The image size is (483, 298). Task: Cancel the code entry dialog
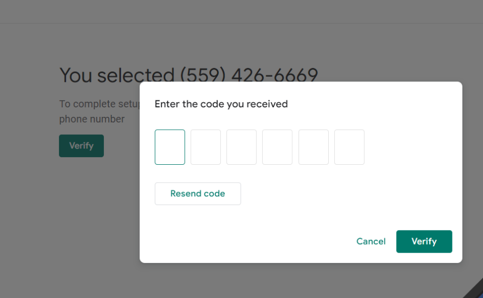[371, 242]
